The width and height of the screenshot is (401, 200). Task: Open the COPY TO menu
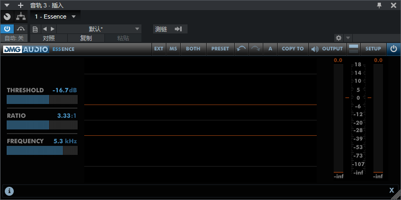pos(293,49)
